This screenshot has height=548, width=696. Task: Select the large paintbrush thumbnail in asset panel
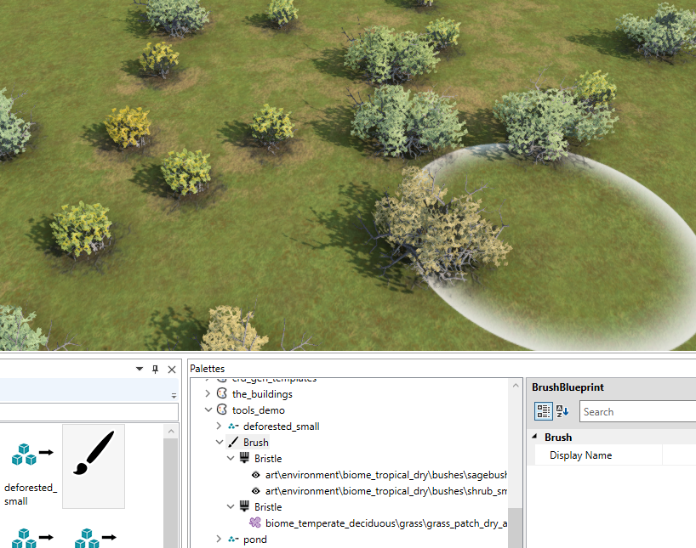coord(94,466)
